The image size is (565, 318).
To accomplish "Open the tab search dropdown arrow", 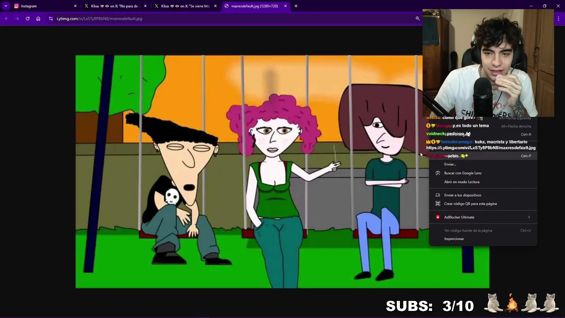I will point(6,6).
